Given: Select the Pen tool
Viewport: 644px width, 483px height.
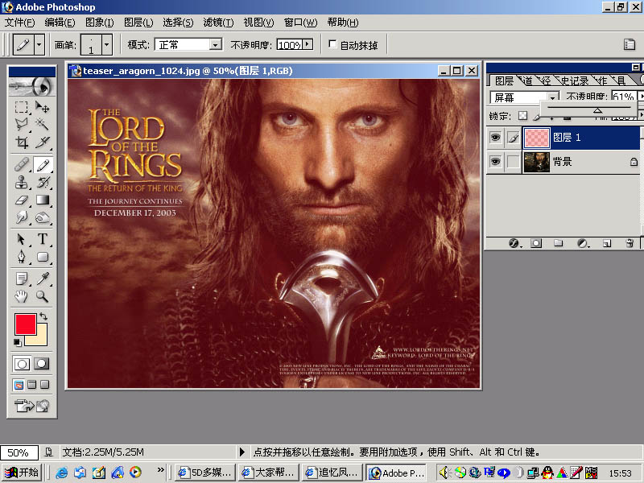Looking at the screenshot, I should [22, 257].
